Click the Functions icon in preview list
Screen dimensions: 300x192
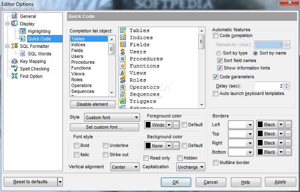[x=123, y=66]
